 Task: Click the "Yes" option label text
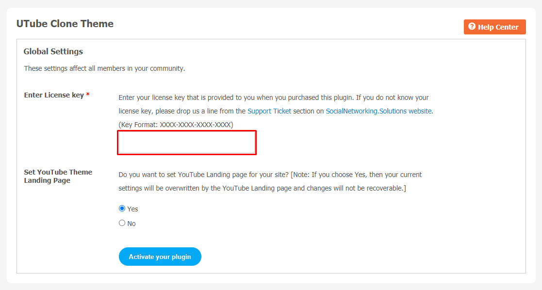pyautogui.click(x=133, y=209)
